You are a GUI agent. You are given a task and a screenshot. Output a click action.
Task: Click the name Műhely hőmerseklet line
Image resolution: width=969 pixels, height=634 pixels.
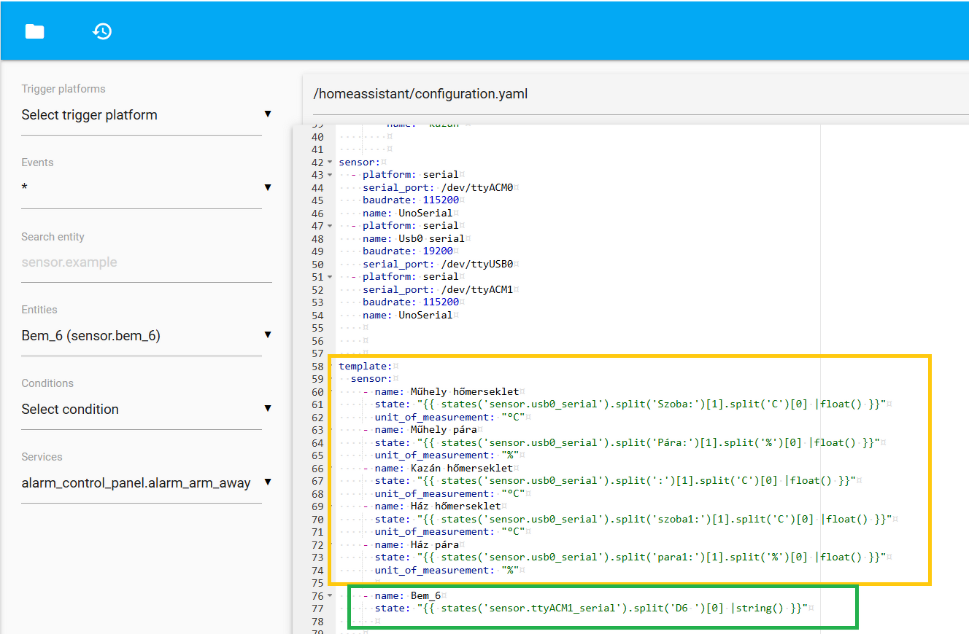tap(447, 391)
